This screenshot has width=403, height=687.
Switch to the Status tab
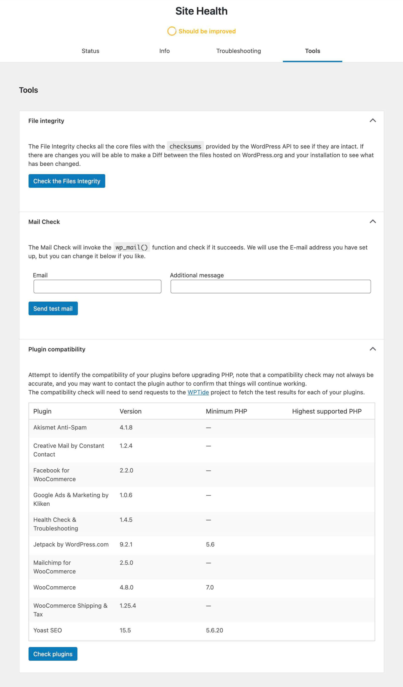(x=90, y=51)
